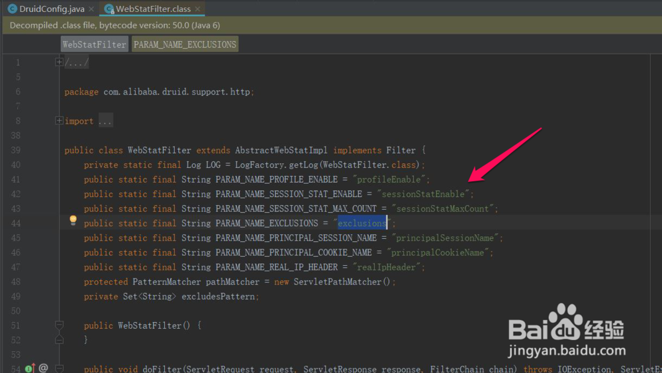Click the implements-method gutter icon on line 54
The image size is (662, 373).
click(x=30, y=368)
